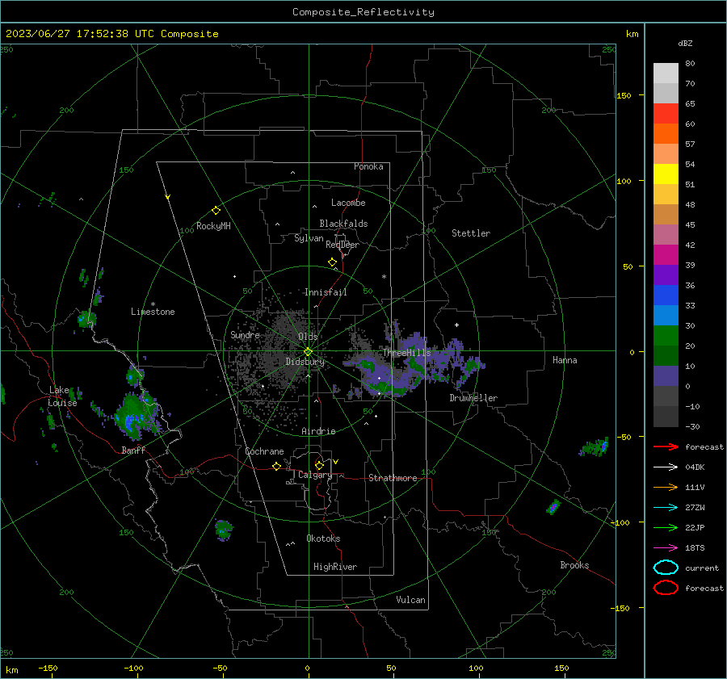The height and width of the screenshot is (679, 727).
Task: Click the HighRiver label
Action: [335, 567]
